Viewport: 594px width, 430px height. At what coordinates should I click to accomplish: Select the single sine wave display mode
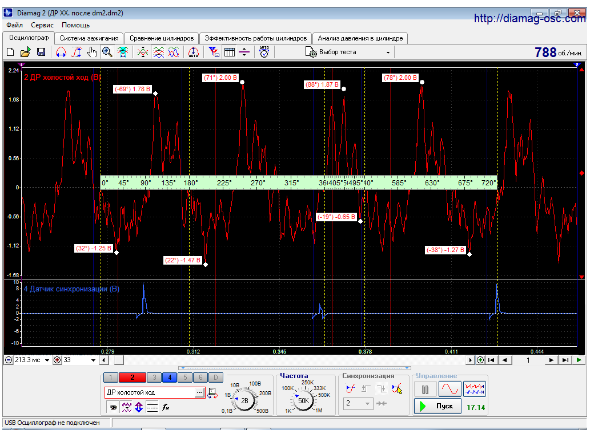(x=449, y=389)
